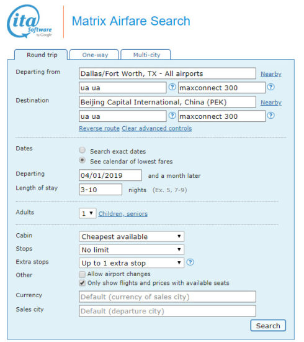Select the Search exact dates option
Screen dimensions: 304x342
coord(82,150)
